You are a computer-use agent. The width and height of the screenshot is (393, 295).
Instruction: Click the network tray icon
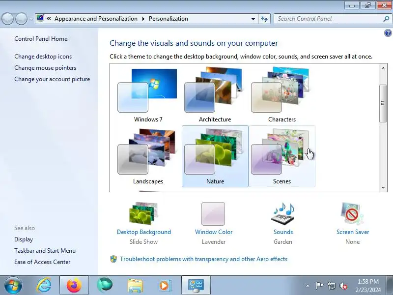(x=331, y=286)
